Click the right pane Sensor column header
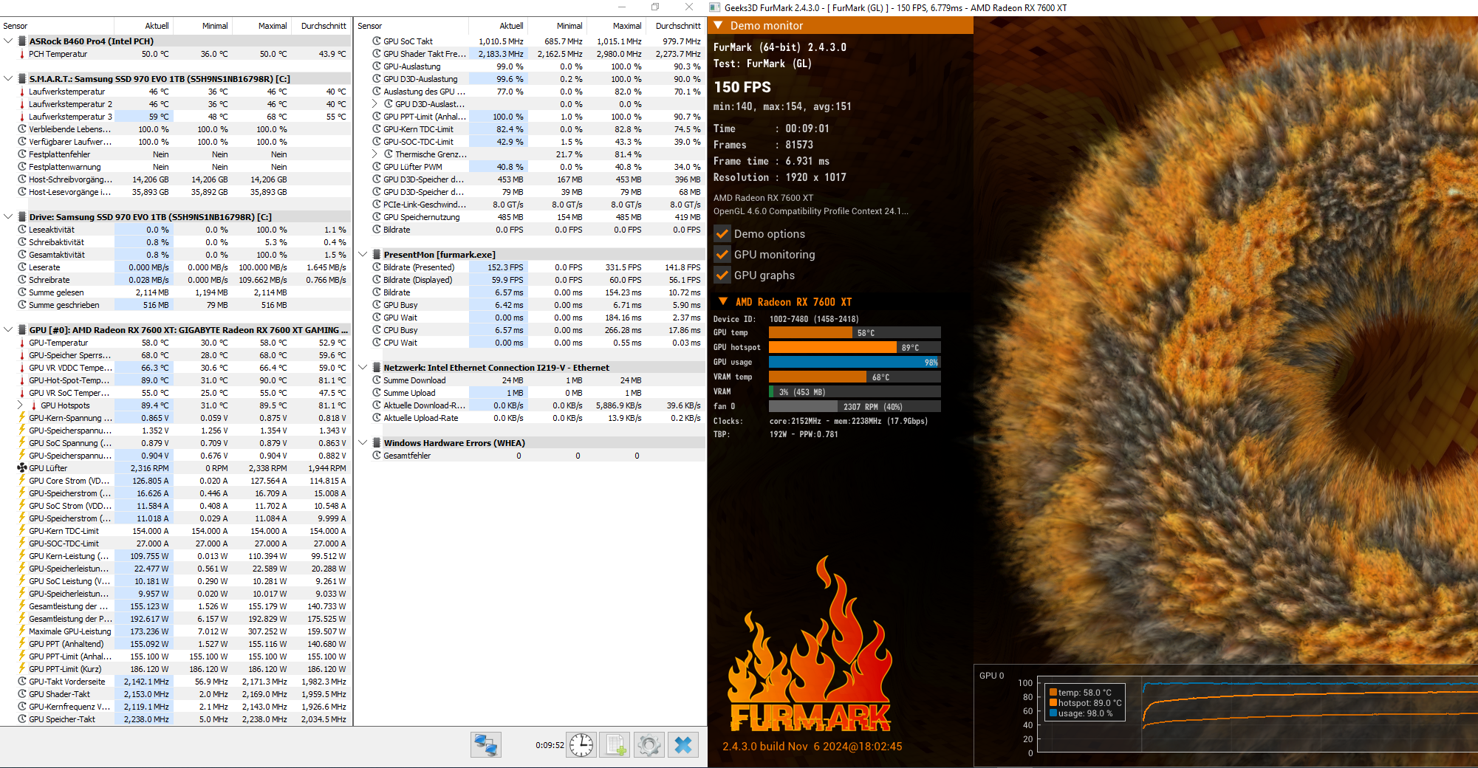 click(x=412, y=26)
